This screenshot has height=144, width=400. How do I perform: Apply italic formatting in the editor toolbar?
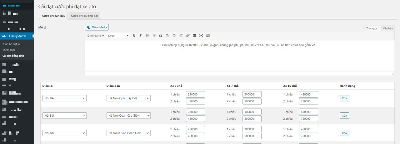pyautogui.click(x=140, y=36)
